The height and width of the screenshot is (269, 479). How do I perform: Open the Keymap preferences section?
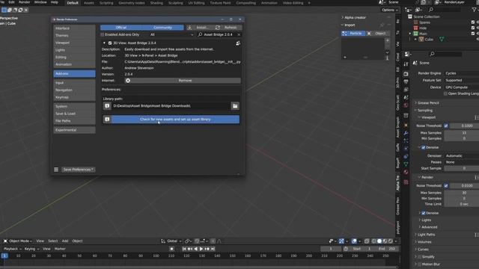click(x=74, y=97)
